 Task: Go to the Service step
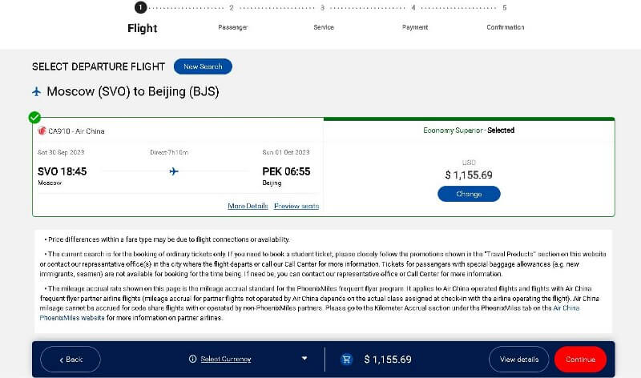(x=324, y=27)
